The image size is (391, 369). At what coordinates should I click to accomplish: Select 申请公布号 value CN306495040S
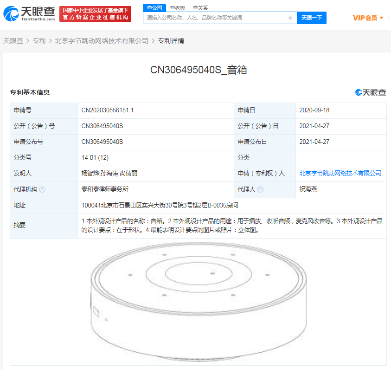102,142
